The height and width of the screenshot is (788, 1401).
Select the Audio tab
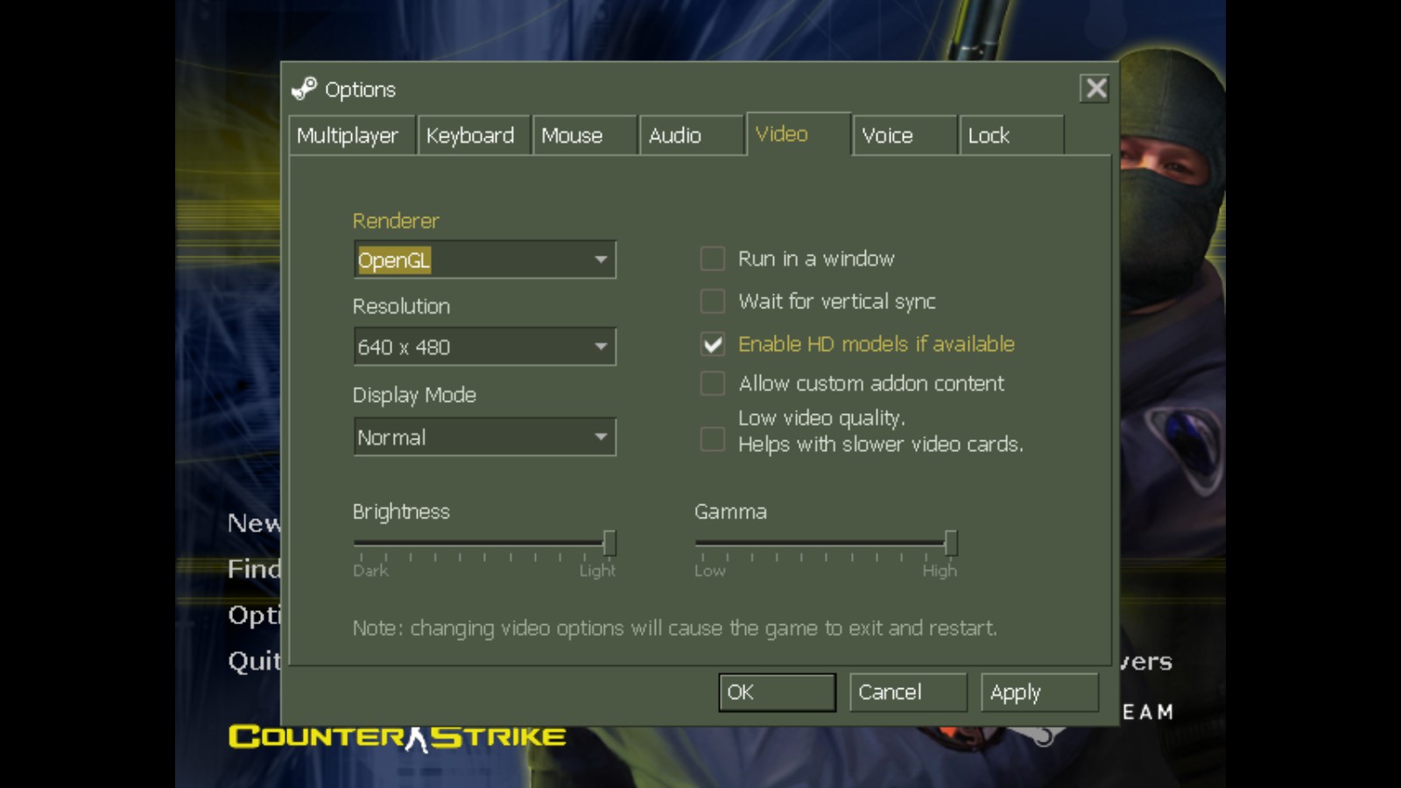click(692, 136)
